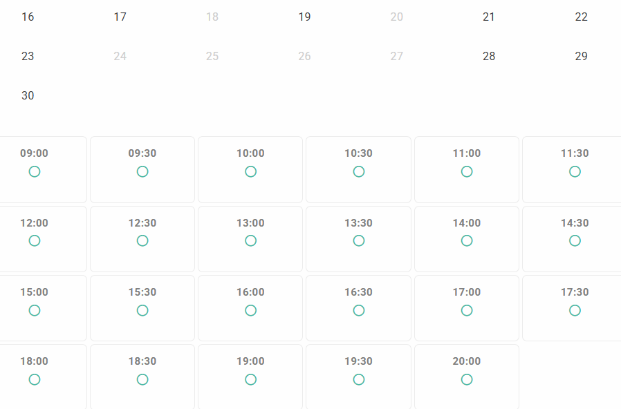Choose date 28 in the calendar

tap(489, 56)
